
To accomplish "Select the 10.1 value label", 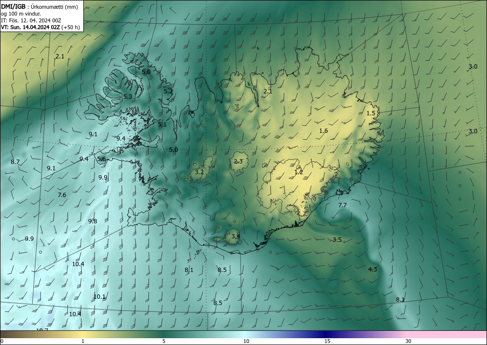I will [x=99, y=297].
